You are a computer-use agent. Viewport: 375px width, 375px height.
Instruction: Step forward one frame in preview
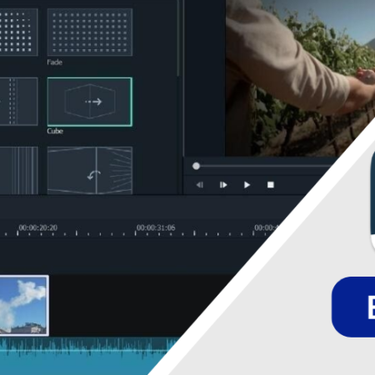point(223,185)
